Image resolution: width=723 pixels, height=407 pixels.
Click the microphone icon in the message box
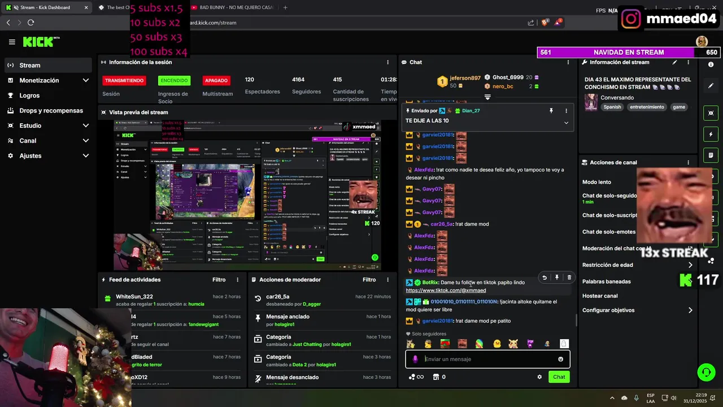tap(415, 359)
